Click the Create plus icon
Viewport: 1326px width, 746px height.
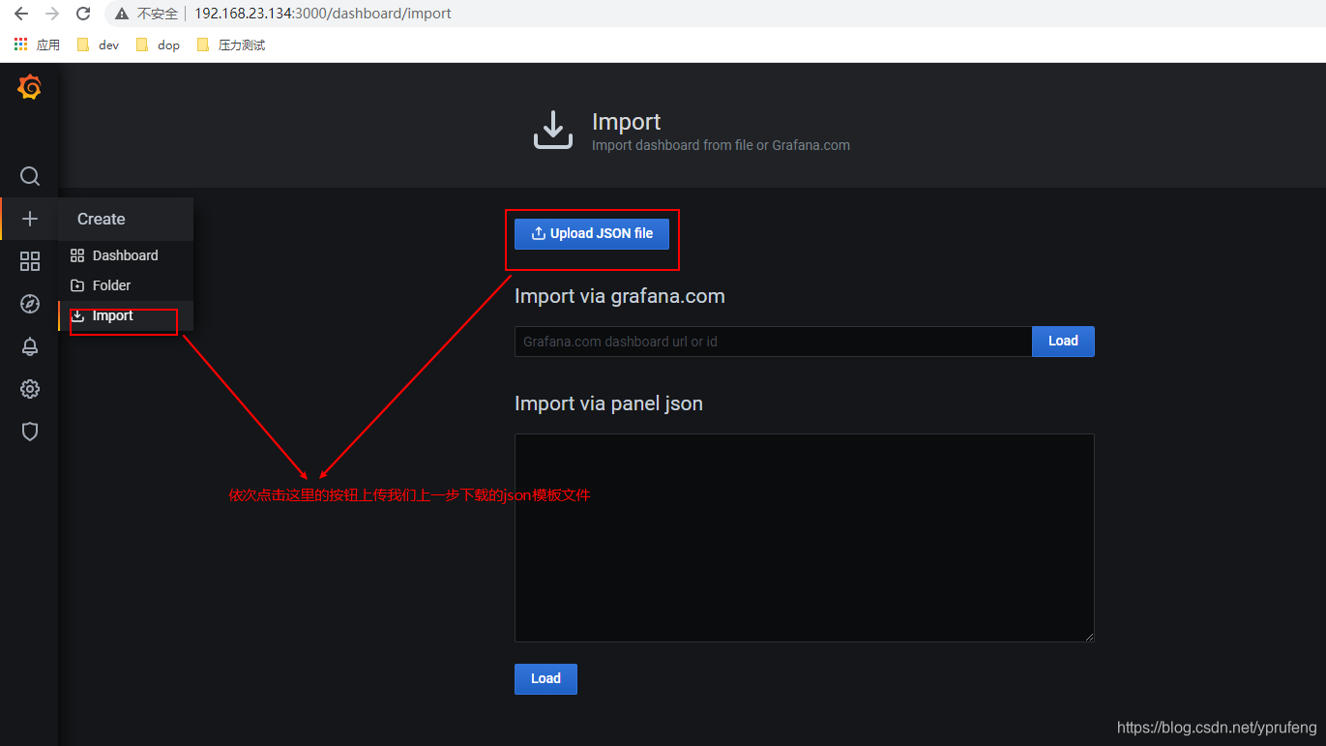[x=30, y=219]
